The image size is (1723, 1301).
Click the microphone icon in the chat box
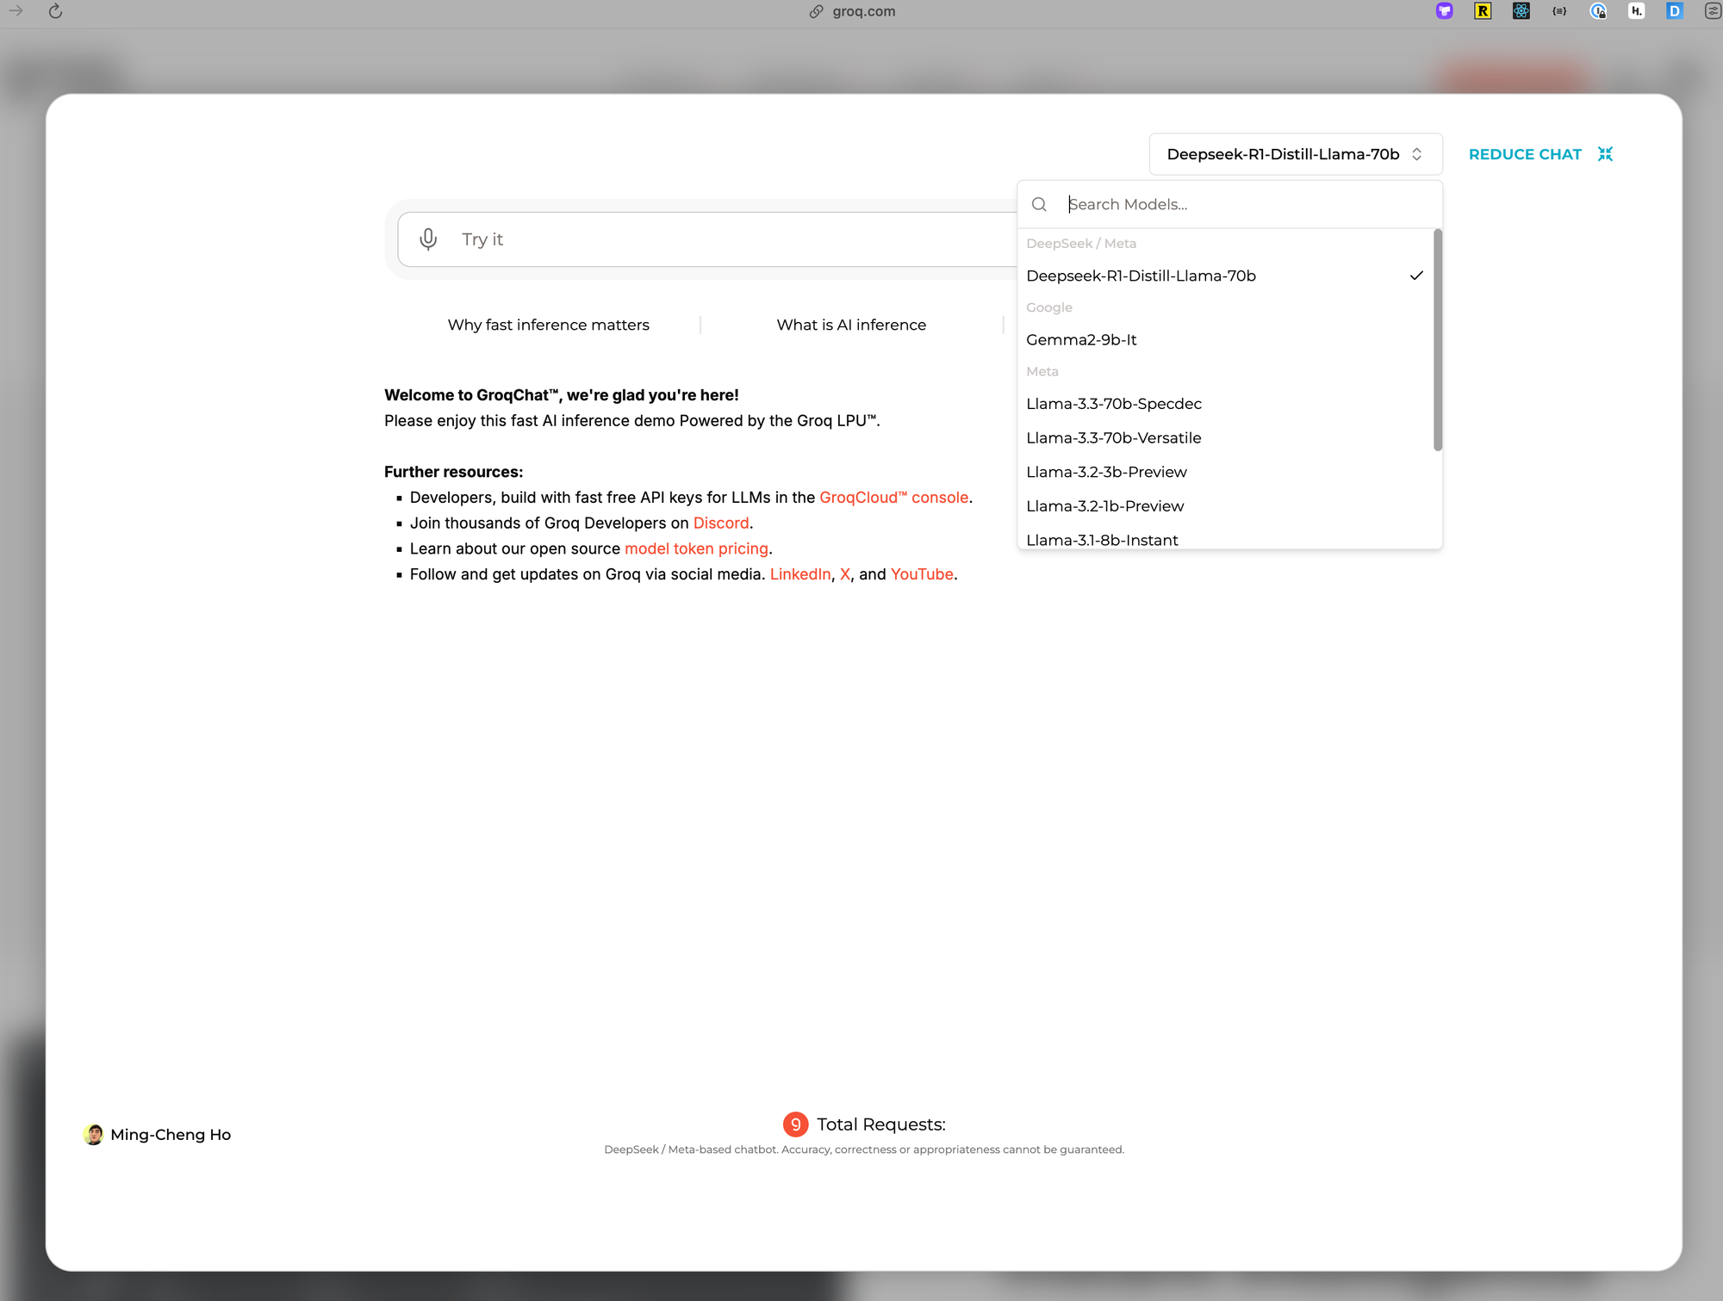coord(428,239)
